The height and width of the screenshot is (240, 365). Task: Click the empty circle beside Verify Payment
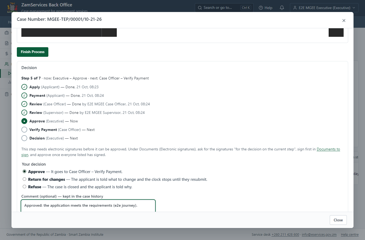coord(24,130)
